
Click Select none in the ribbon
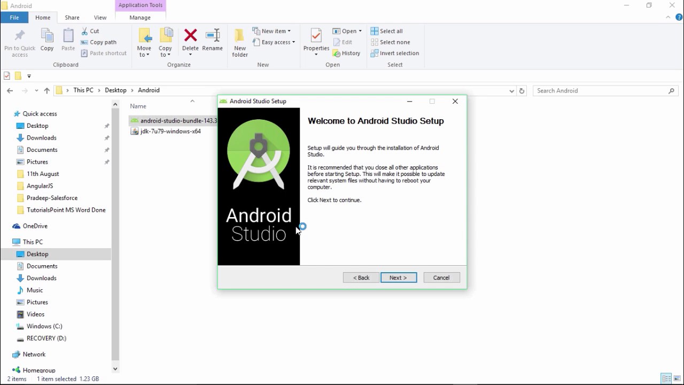tap(391, 42)
